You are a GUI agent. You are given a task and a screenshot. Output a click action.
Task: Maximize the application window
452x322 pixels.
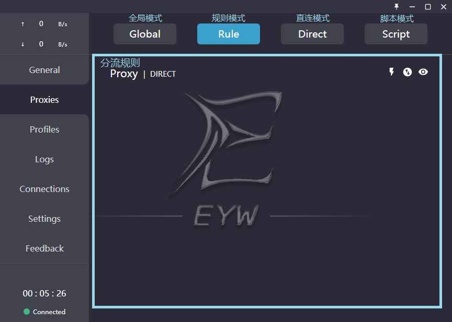tap(428, 7)
